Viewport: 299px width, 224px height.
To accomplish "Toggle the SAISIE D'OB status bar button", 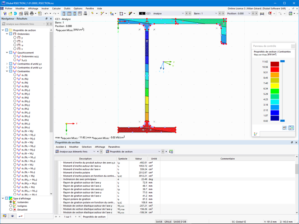I will coord(180,222).
